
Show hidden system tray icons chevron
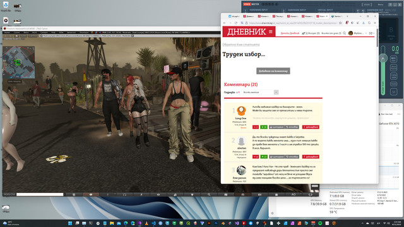[362, 223]
